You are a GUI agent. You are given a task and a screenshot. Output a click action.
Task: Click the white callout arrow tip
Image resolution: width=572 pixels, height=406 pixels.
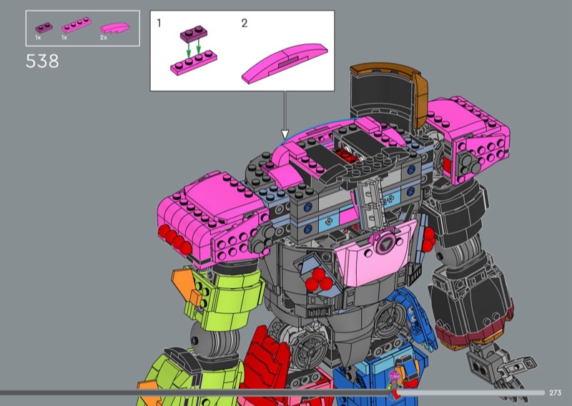[x=285, y=134]
